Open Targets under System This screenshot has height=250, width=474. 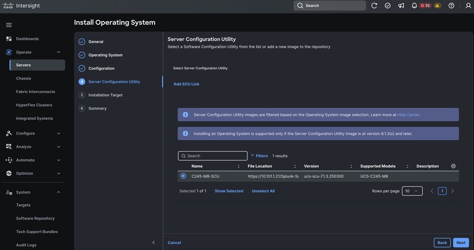23,205
